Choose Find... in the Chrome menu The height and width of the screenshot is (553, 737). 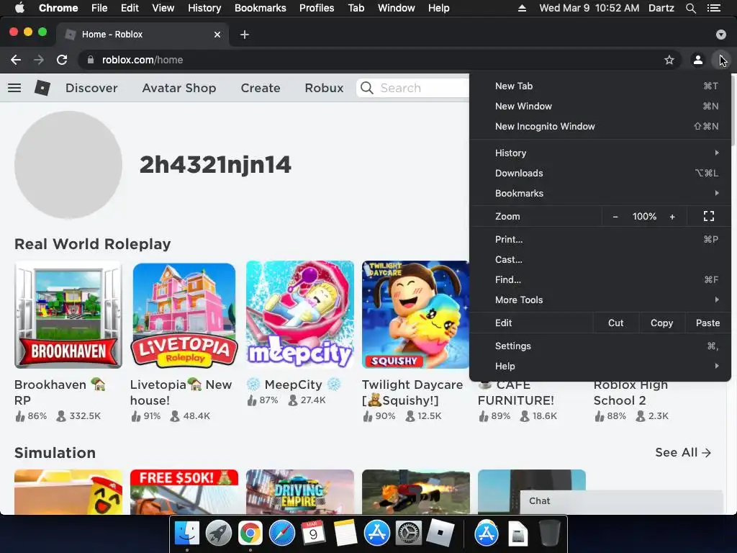600,280
